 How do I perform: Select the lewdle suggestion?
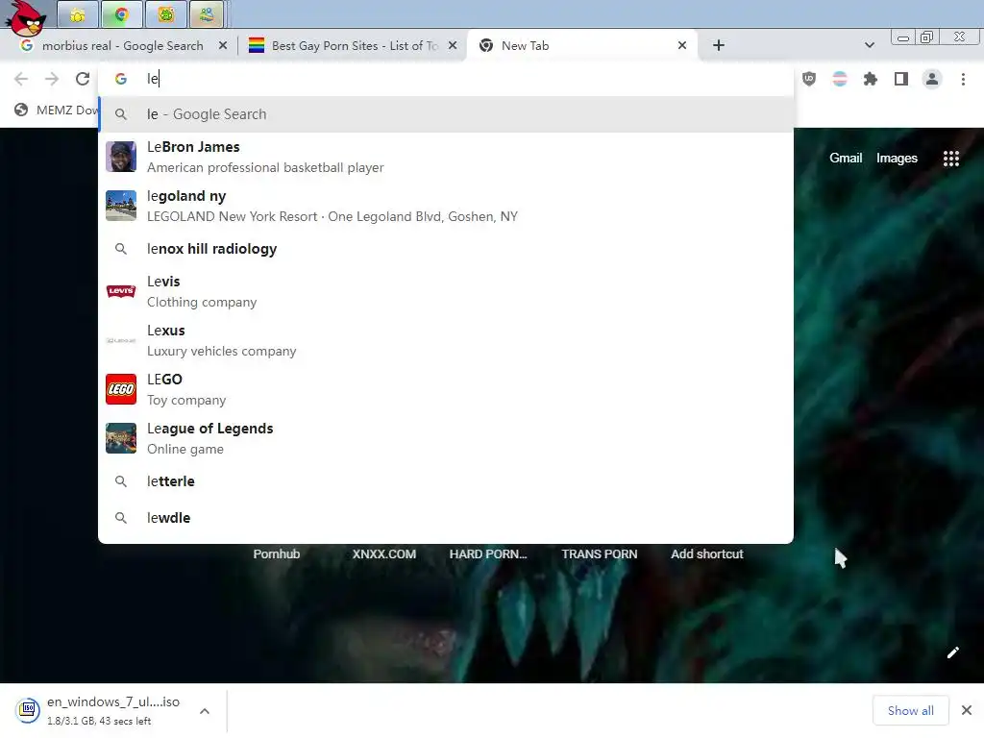pos(446,518)
